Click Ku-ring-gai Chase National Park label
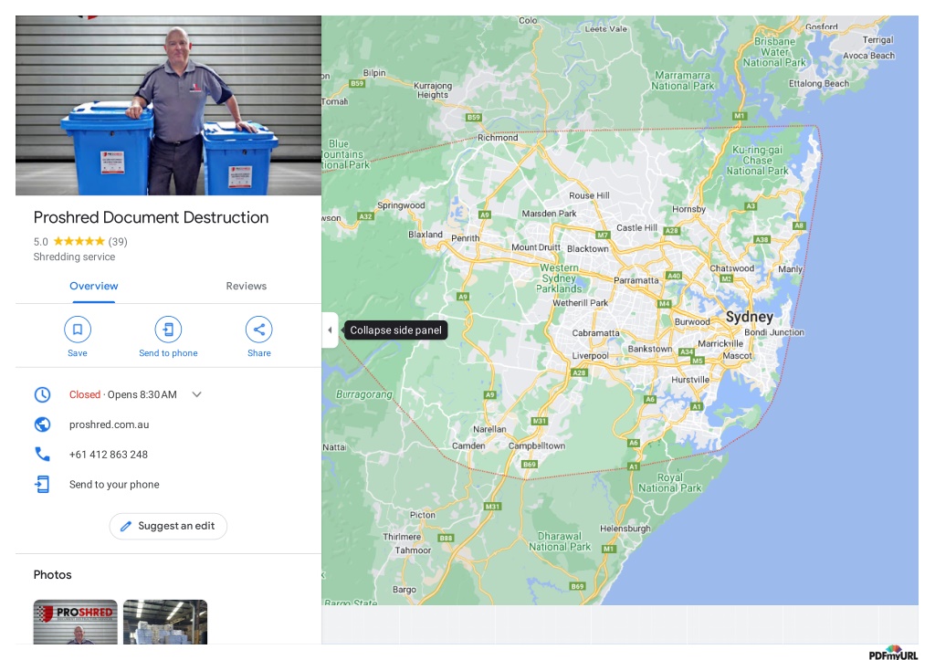The height and width of the screenshot is (660, 935). (x=757, y=161)
